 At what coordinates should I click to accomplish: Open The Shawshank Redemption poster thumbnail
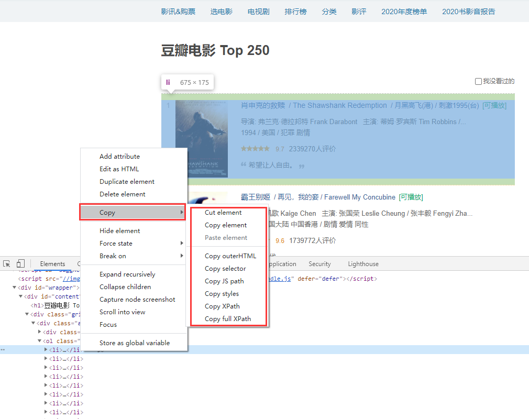pyautogui.click(x=202, y=139)
